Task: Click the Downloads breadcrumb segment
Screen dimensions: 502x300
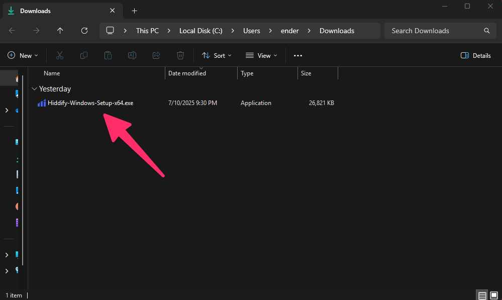Action: pyautogui.click(x=337, y=31)
